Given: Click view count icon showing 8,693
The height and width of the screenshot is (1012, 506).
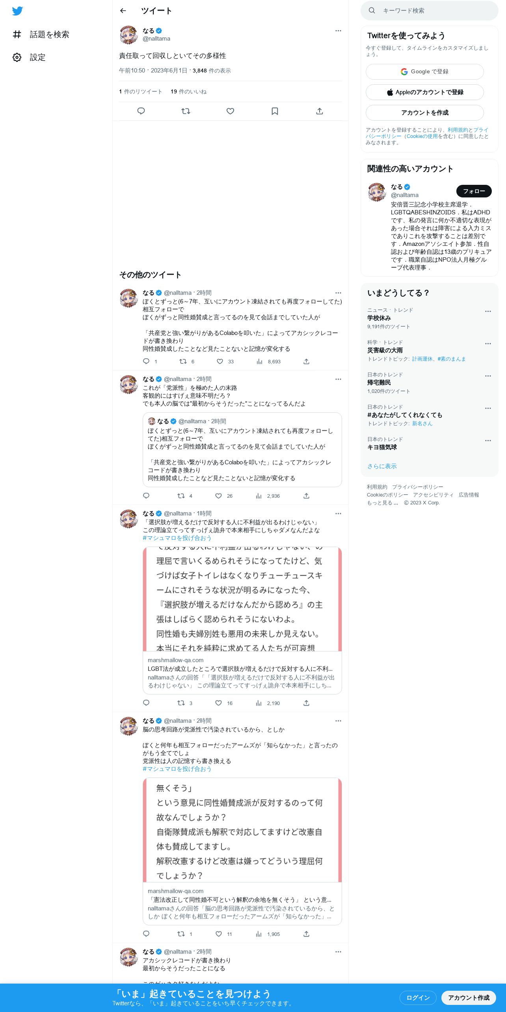Looking at the screenshot, I should click(x=259, y=361).
